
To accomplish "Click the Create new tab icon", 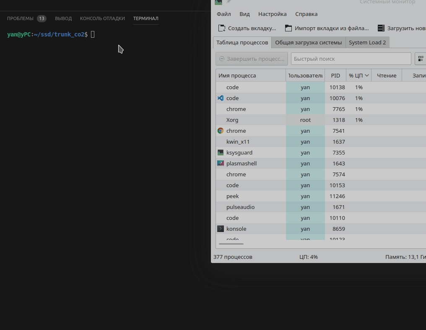I will 221,28.
